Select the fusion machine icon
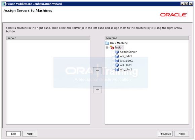 (x=112, y=48)
